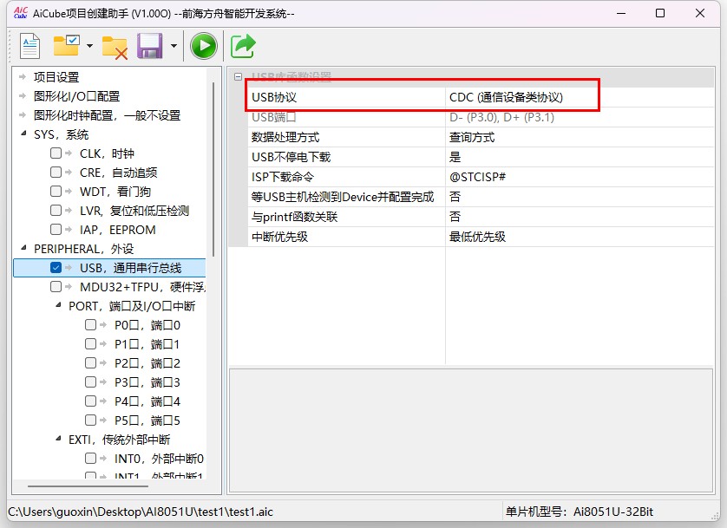The width and height of the screenshot is (727, 528).
Task: Enable the P2口，端口2 checkbox
Action: coord(90,362)
